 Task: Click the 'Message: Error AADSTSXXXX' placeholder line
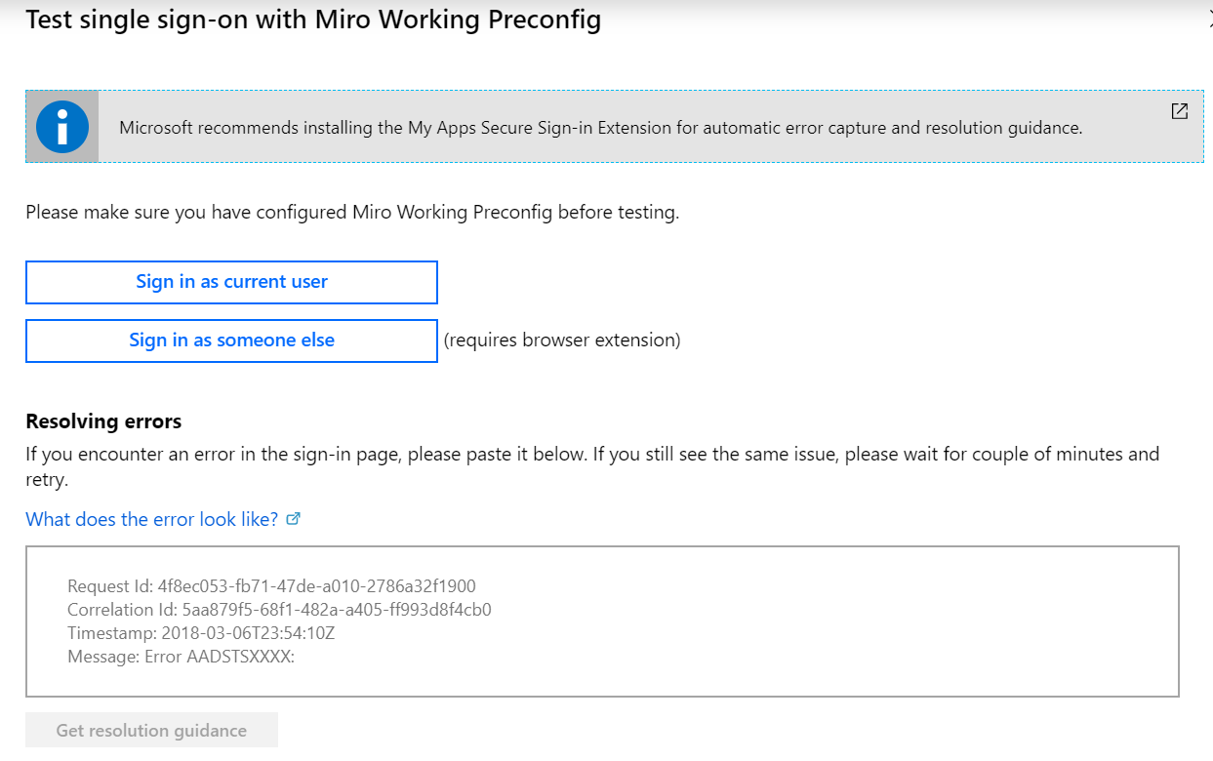[x=181, y=657]
